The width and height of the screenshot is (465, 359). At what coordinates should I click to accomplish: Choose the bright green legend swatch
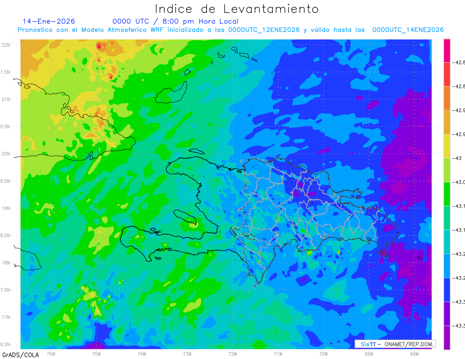pos(447,194)
